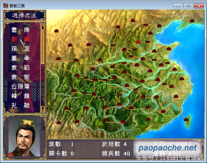The height and width of the screenshot is (163, 207).
Task: Choose 袁術 as your ruler
Action: (20, 77)
